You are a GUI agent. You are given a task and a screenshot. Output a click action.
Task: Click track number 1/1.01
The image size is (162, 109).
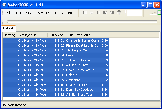pyautogui.click(x=59, y=40)
